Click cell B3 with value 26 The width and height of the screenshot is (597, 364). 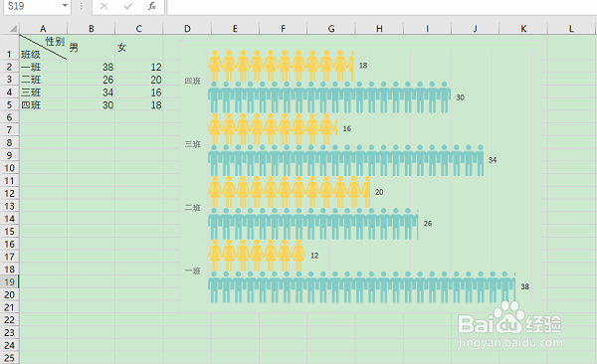click(x=91, y=80)
